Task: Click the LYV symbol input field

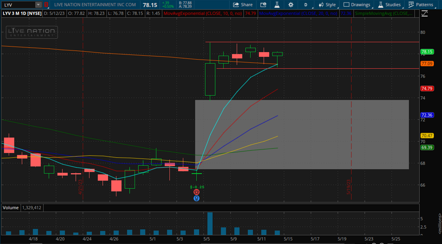Action: [x=18, y=5]
